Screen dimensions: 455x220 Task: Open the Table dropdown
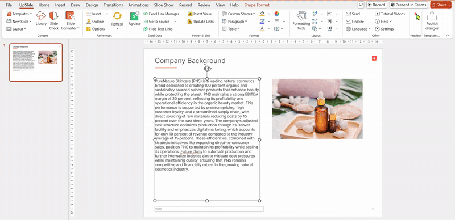point(230,29)
